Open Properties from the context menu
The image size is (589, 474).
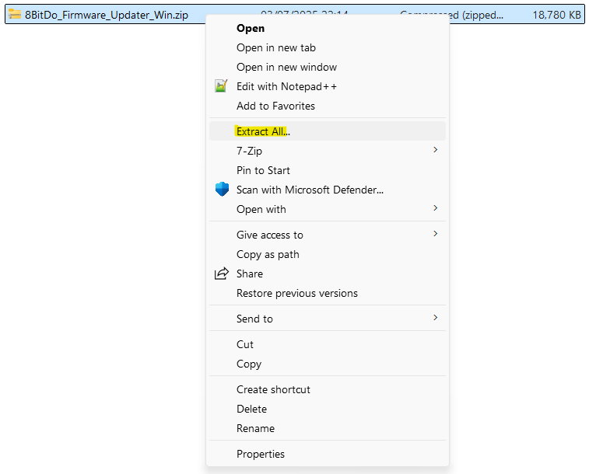click(328, 454)
